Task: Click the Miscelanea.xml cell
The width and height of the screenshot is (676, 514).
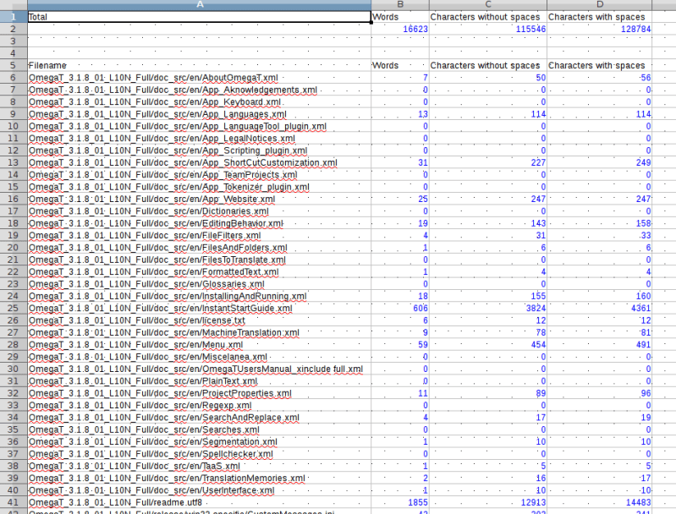Action: tap(199, 357)
